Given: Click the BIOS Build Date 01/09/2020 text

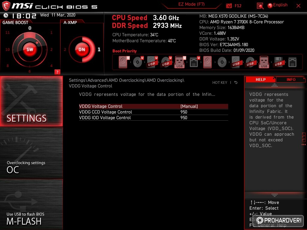Looking at the screenshot, I should pyautogui.click(x=227, y=50).
